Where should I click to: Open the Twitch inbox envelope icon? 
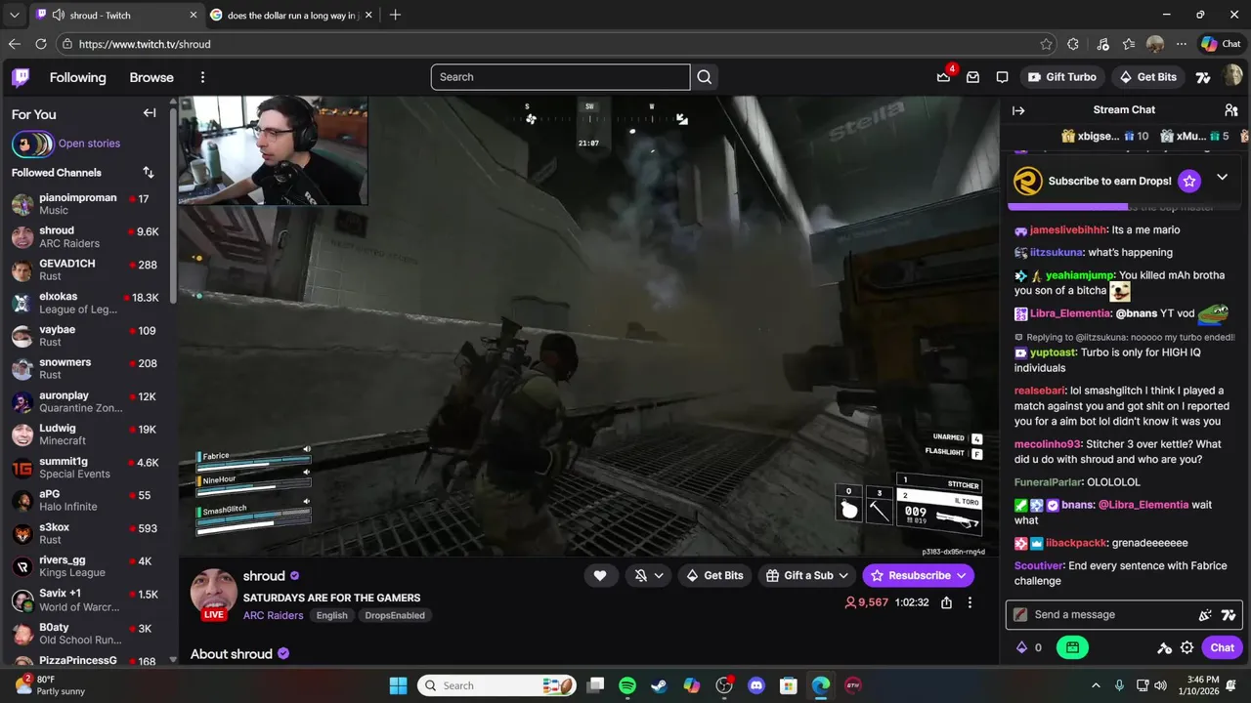click(972, 77)
